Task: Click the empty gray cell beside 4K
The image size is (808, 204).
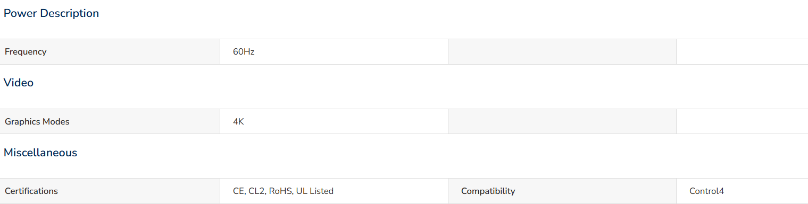Action: pyautogui.click(x=562, y=121)
